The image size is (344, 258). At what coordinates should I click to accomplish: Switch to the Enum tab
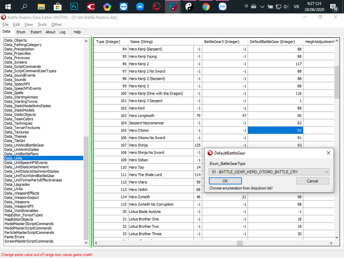coord(21,32)
